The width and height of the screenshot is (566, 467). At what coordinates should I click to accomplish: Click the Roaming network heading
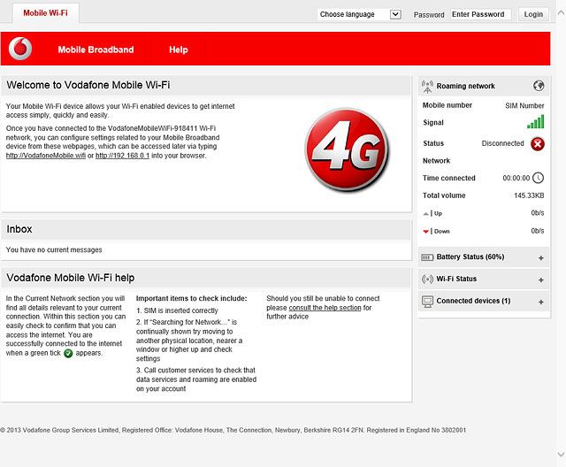pyautogui.click(x=466, y=87)
